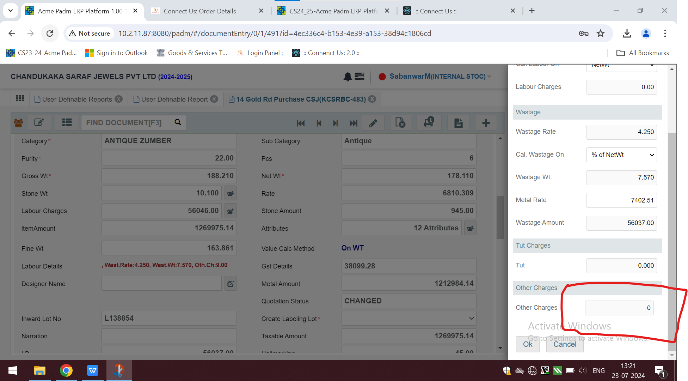Open Chrome from Windows taskbar

pyautogui.click(x=66, y=370)
